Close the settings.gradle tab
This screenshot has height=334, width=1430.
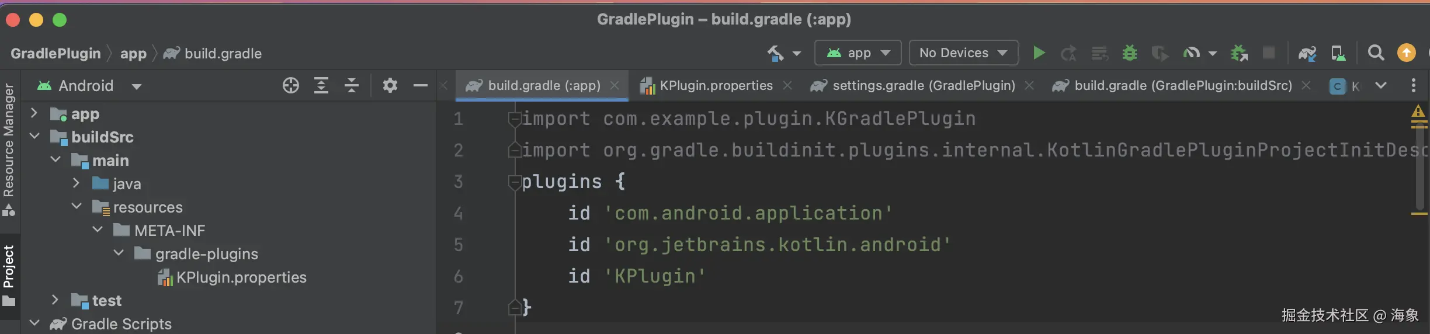click(x=1029, y=86)
